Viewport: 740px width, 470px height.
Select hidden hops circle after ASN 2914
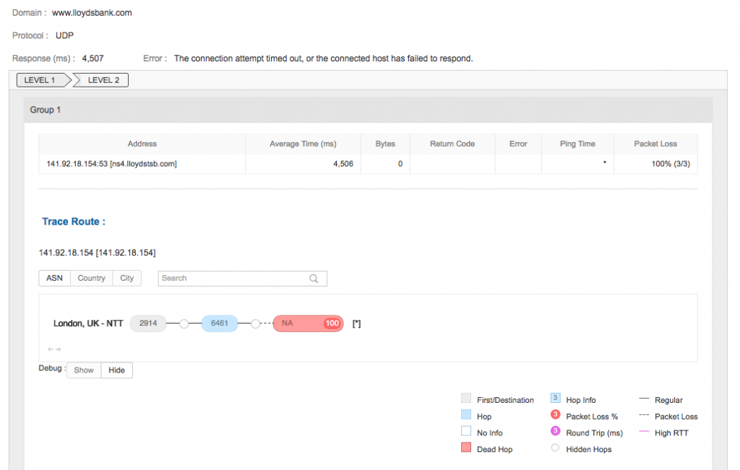[184, 324]
